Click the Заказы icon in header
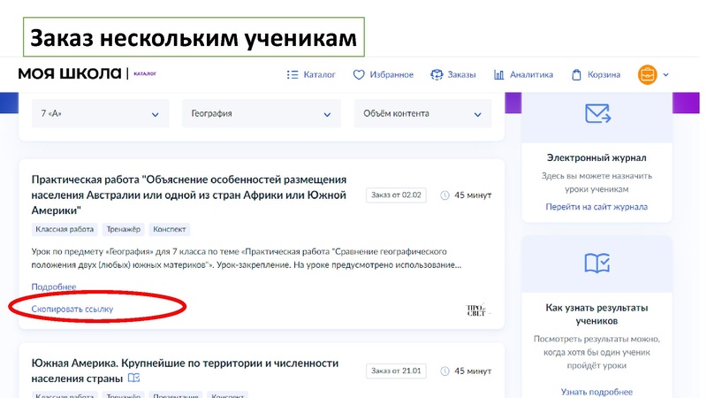 click(437, 75)
